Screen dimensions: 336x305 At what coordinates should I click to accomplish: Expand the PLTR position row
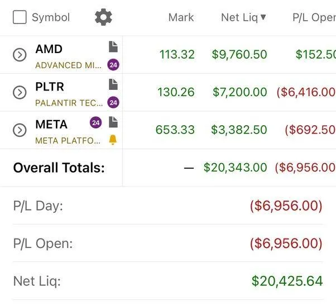[20, 92]
